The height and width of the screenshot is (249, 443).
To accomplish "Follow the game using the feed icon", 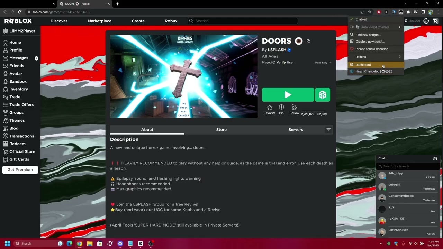I will coord(295,108).
